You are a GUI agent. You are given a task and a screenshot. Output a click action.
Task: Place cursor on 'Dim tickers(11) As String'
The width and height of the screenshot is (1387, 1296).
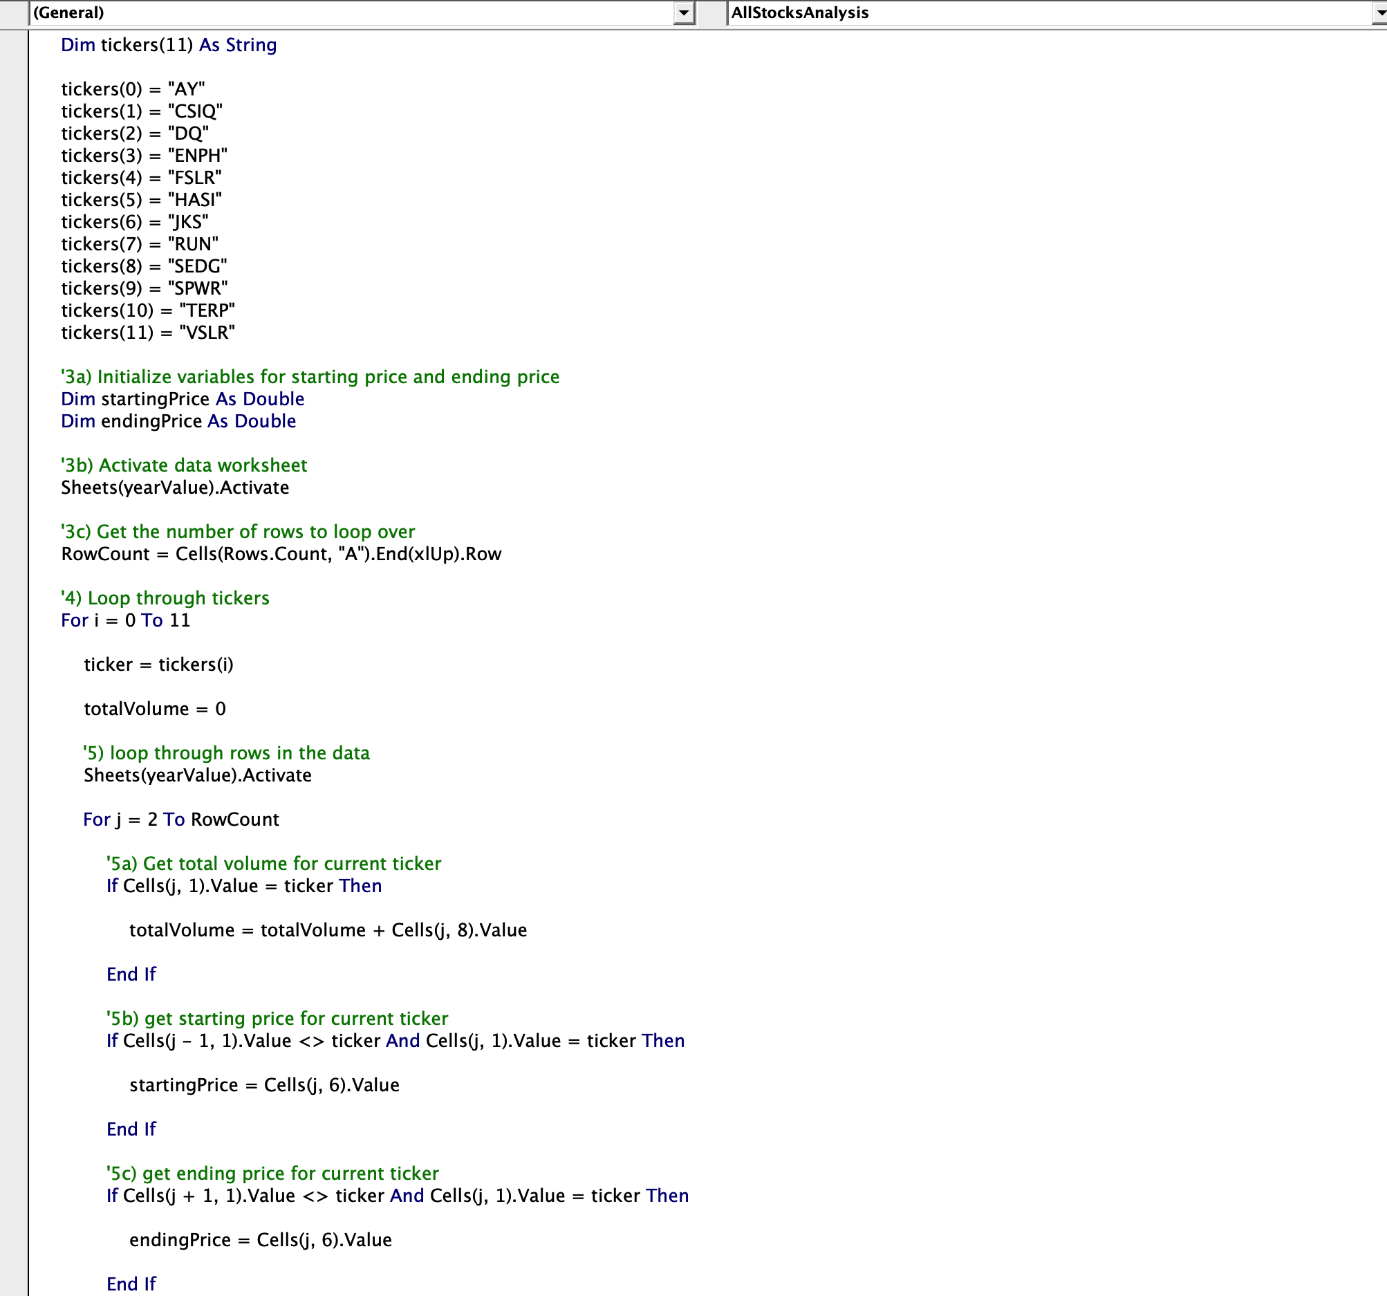[169, 46]
